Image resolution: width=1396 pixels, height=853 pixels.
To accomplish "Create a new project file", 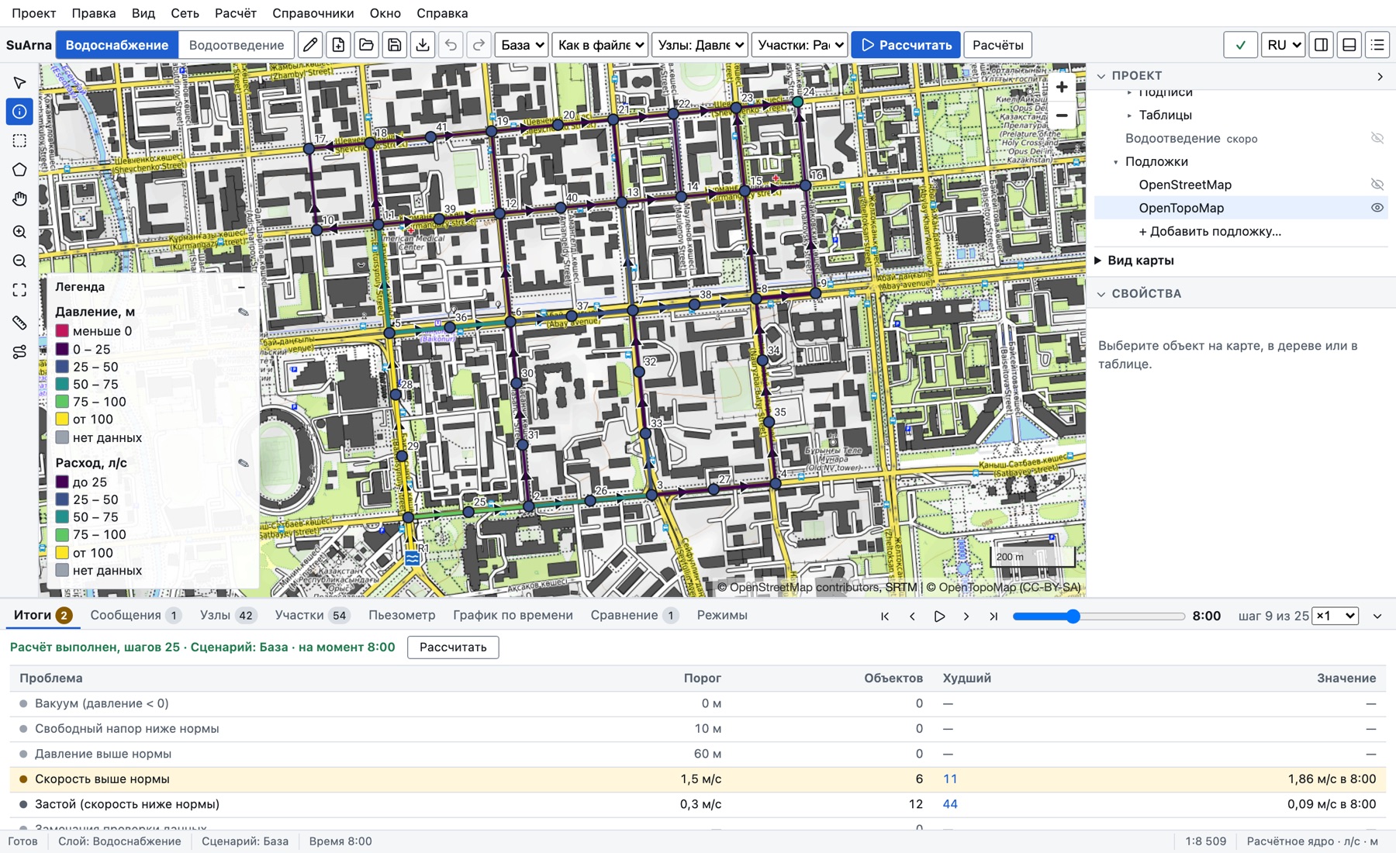I will (x=338, y=45).
